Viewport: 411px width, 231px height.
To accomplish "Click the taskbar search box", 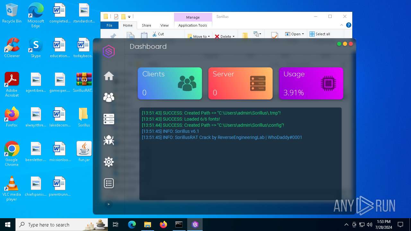I will point(62,225).
